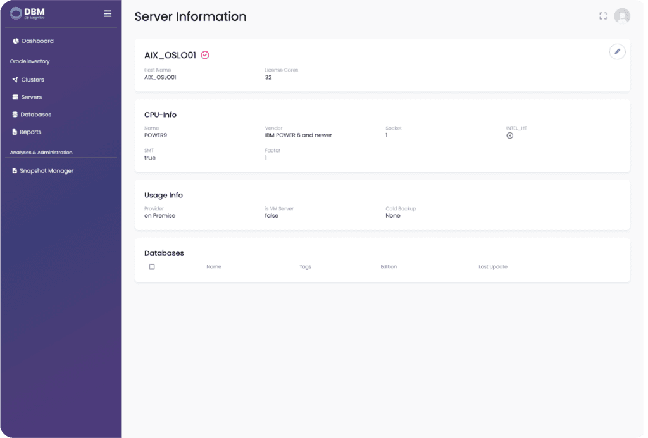Click the verified checkmark badge beside AIX_OSLO01
The height and width of the screenshot is (438, 648).
205,55
